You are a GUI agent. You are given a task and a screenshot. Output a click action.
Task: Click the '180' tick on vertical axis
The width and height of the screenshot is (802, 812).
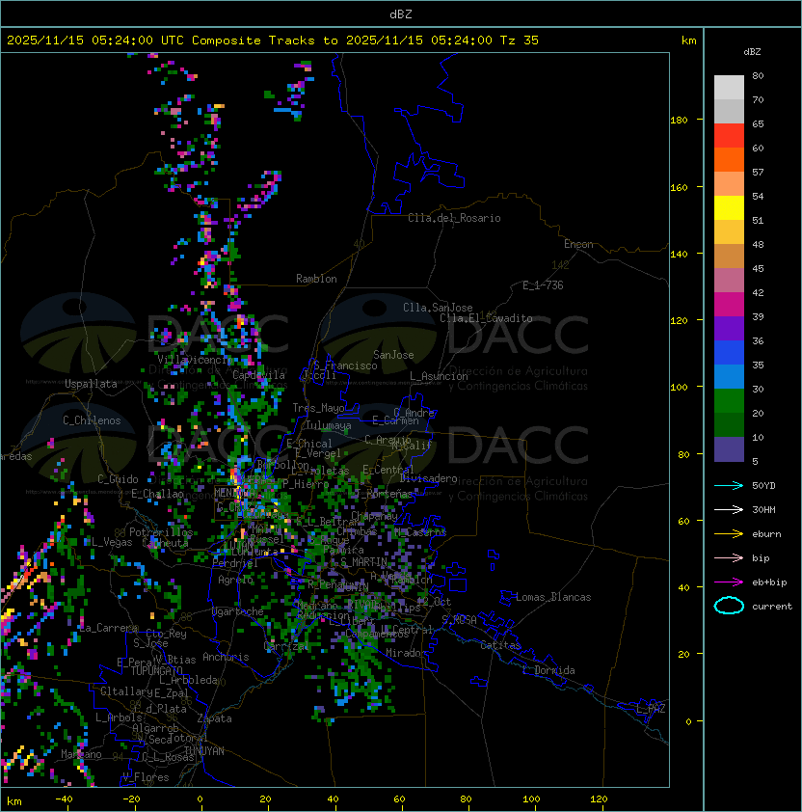[x=679, y=121]
